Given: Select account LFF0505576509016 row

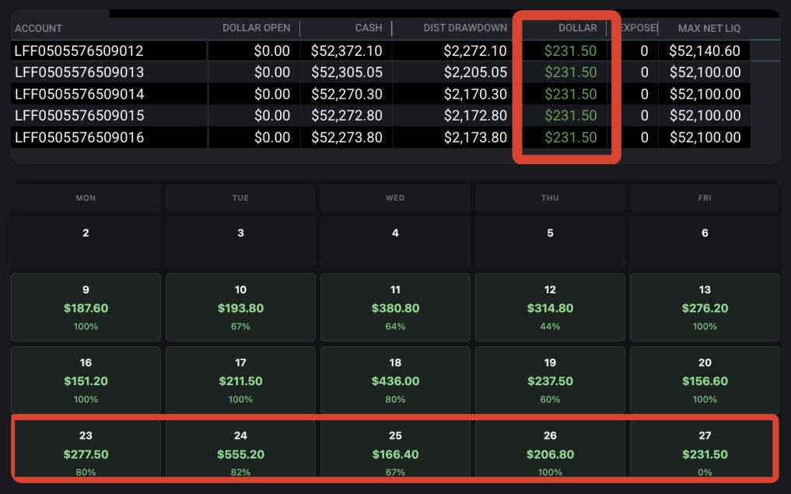Looking at the screenshot, I should (x=380, y=137).
